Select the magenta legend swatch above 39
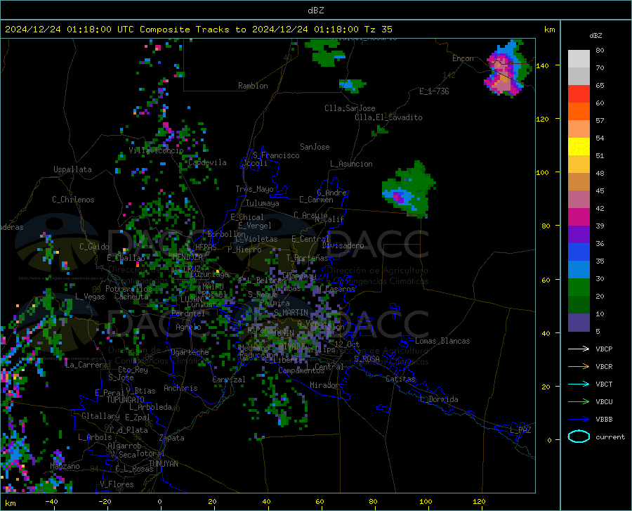 (x=579, y=216)
